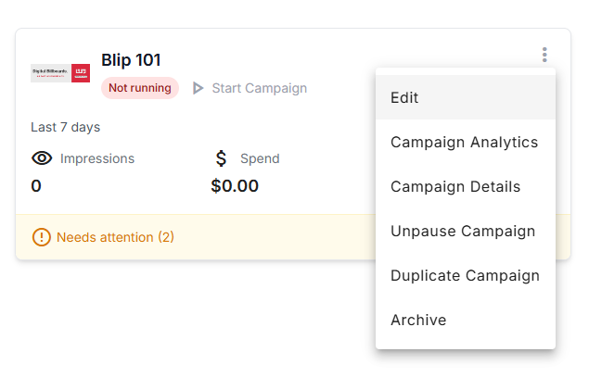Click the Last 7 days label
The width and height of the screenshot is (589, 390).
[x=65, y=127]
